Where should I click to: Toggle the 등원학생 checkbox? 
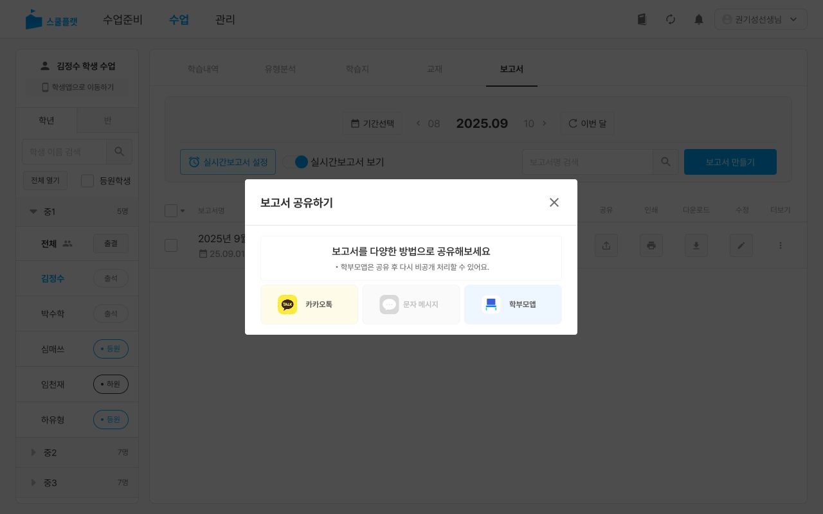point(87,181)
